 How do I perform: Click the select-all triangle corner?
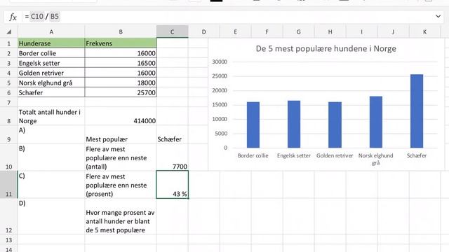tap(9, 31)
